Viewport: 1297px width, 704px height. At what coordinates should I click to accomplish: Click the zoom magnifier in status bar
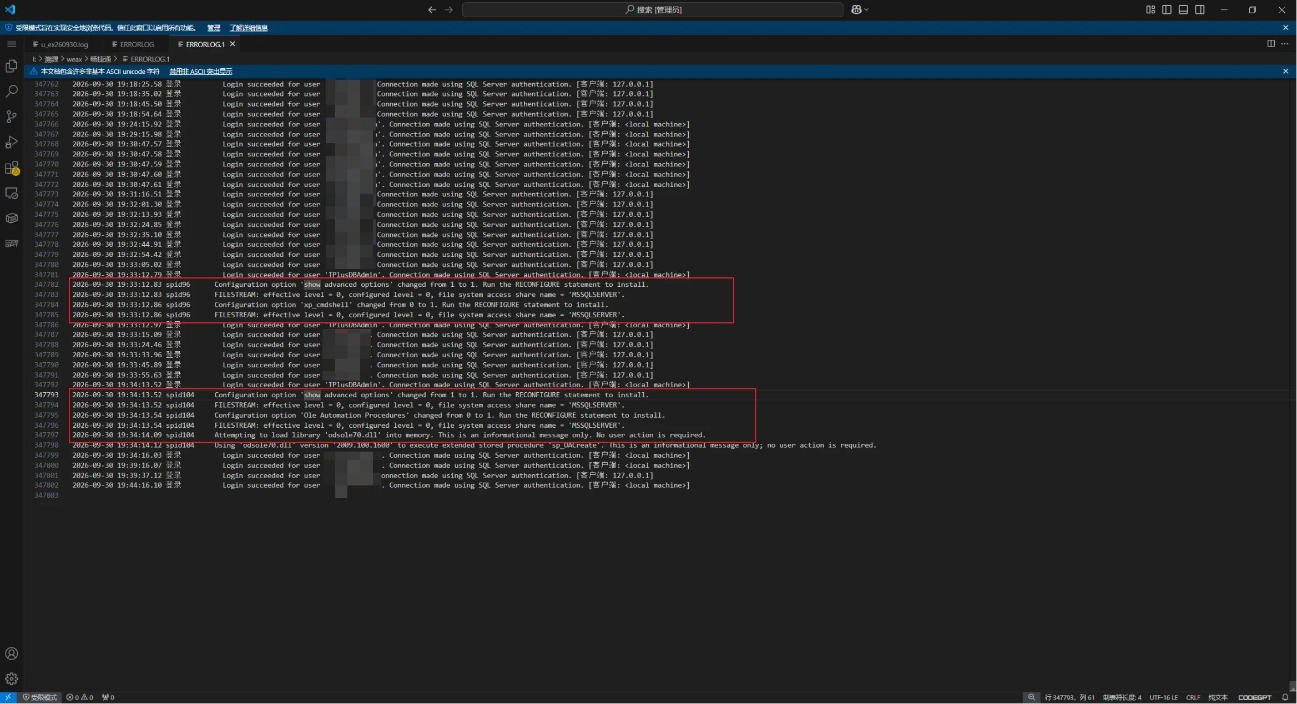[x=1032, y=698]
